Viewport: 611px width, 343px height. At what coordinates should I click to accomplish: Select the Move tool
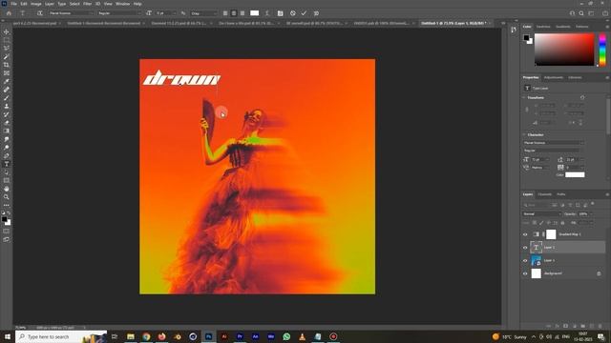(x=7, y=31)
